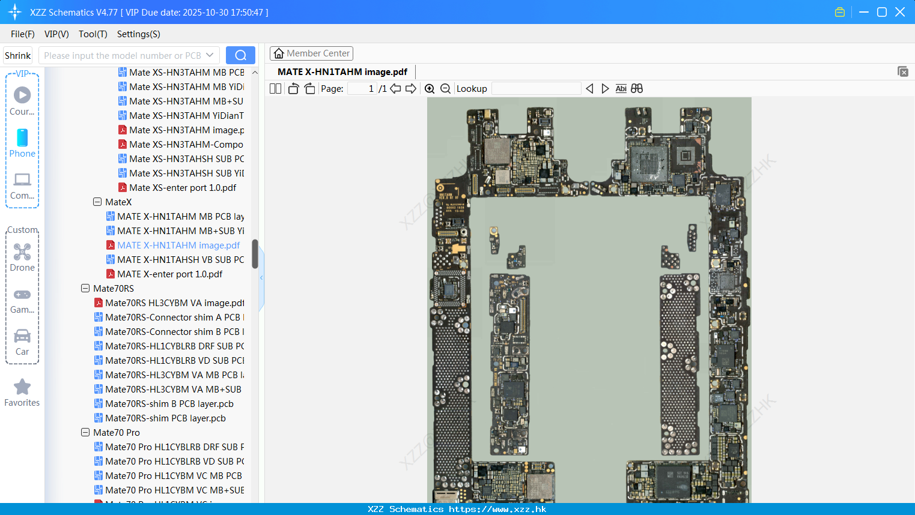Click the tree scroll-up arrow
This screenshot has height=515, width=915.
[x=255, y=73]
